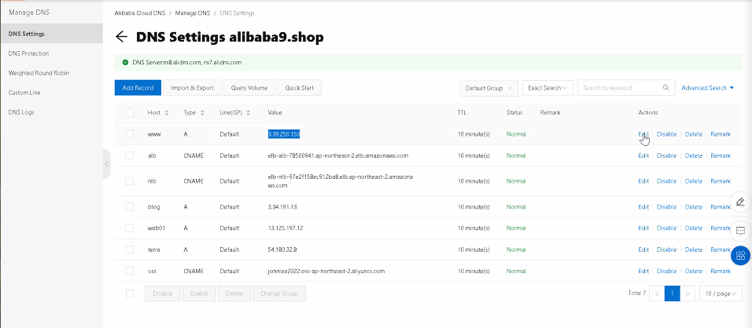Toggle the select-all checkbox in table header
The width and height of the screenshot is (752, 328).
(130, 113)
